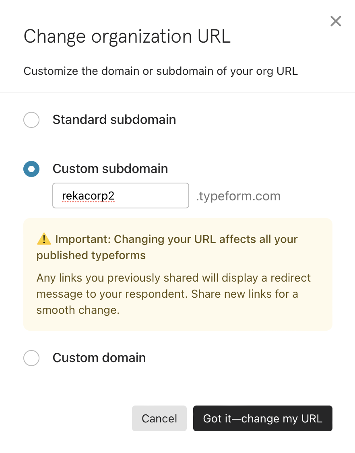This screenshot has height=453, width=355.
Task: Confirm with Got it—change my URL
Action: [263, 418]
